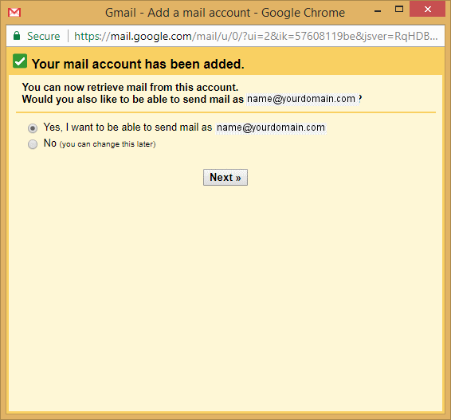Viewport: 451px width, 420px height.
Task: Maximize the Chrome popup window
Action: (399, 10)
